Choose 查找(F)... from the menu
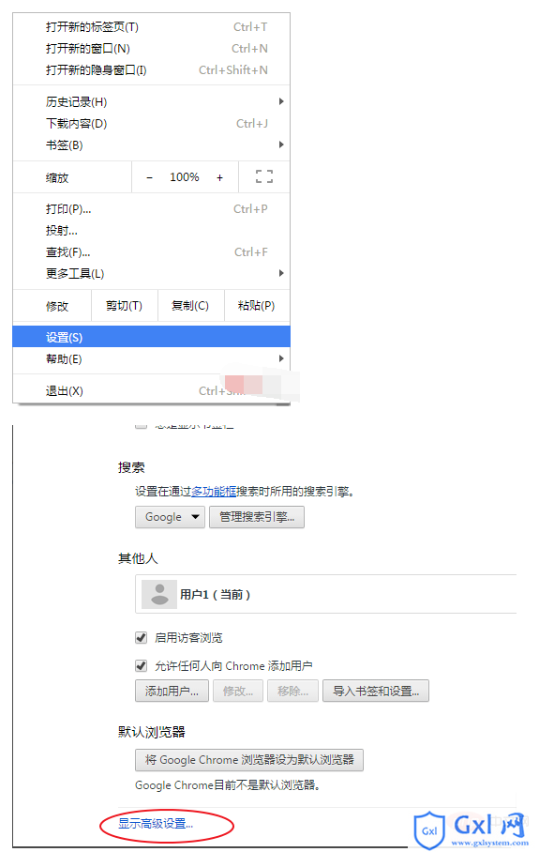The height and width of the screenshot is (852, 539). [151, 252]
